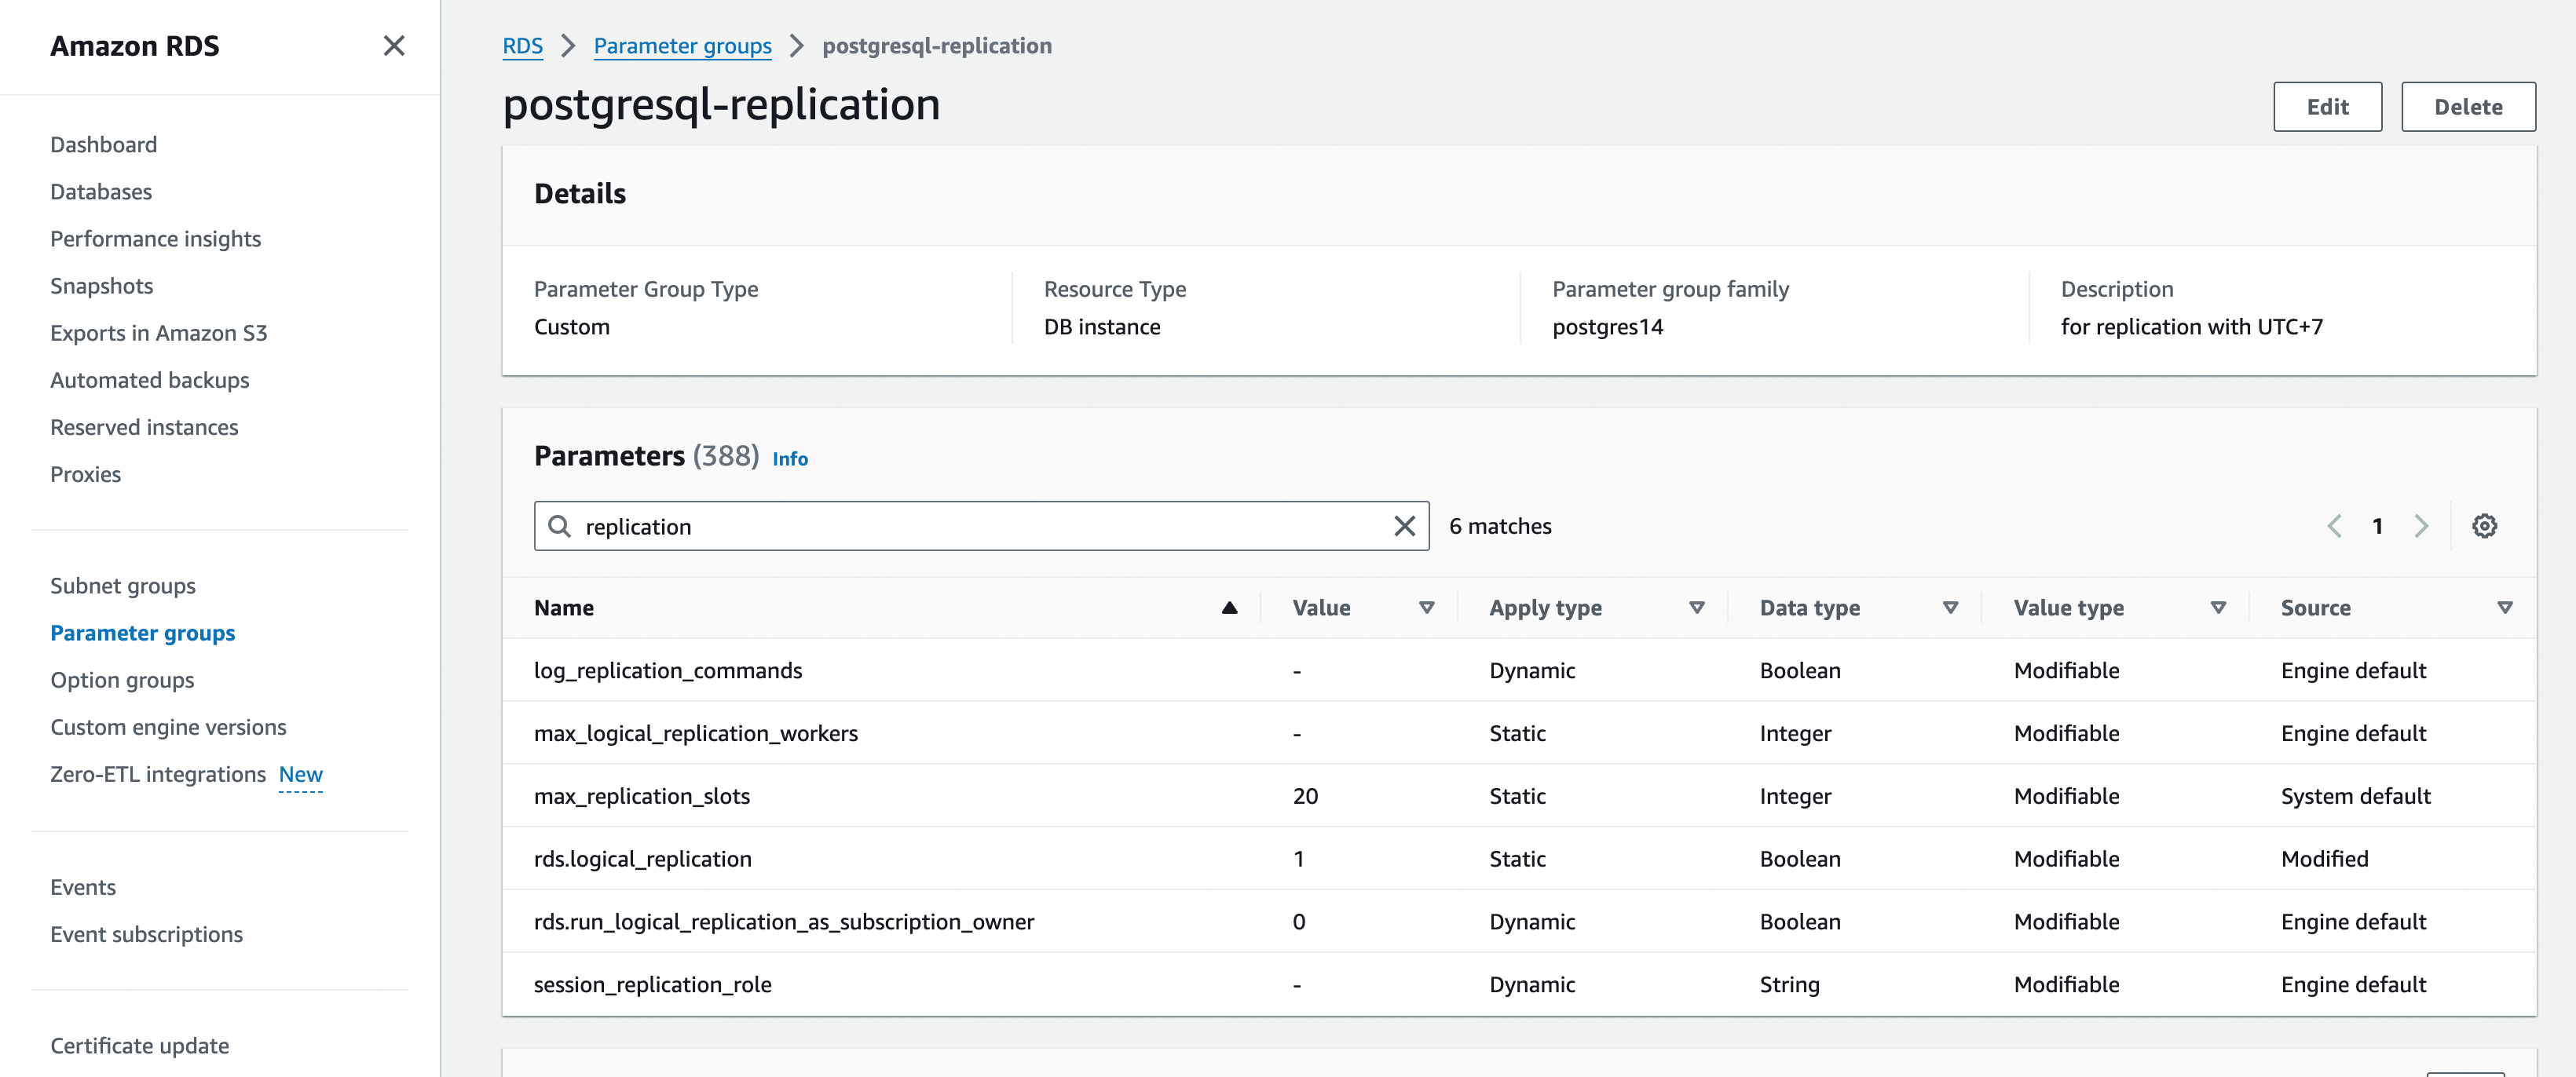Viewport: 2576px width, 1077px height.
Task: Click '6 matches' result count
Action: [1500, 525]
